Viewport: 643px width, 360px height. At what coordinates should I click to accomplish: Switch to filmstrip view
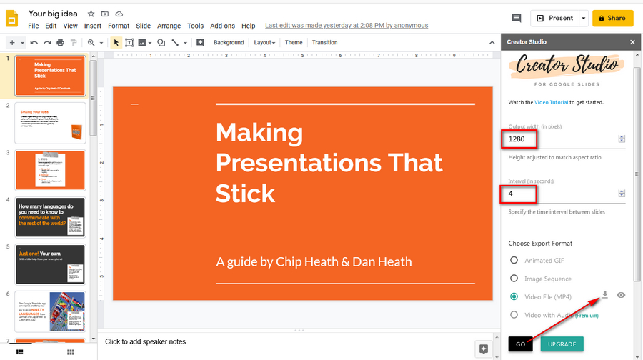[19, 352]
